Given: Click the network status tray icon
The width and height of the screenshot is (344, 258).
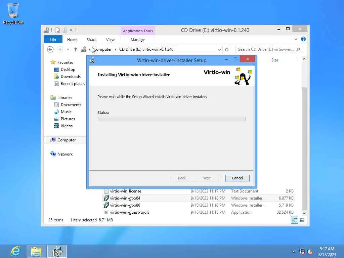Looking at the screenshot, I should pyautogui.click(x=302, y=252).
